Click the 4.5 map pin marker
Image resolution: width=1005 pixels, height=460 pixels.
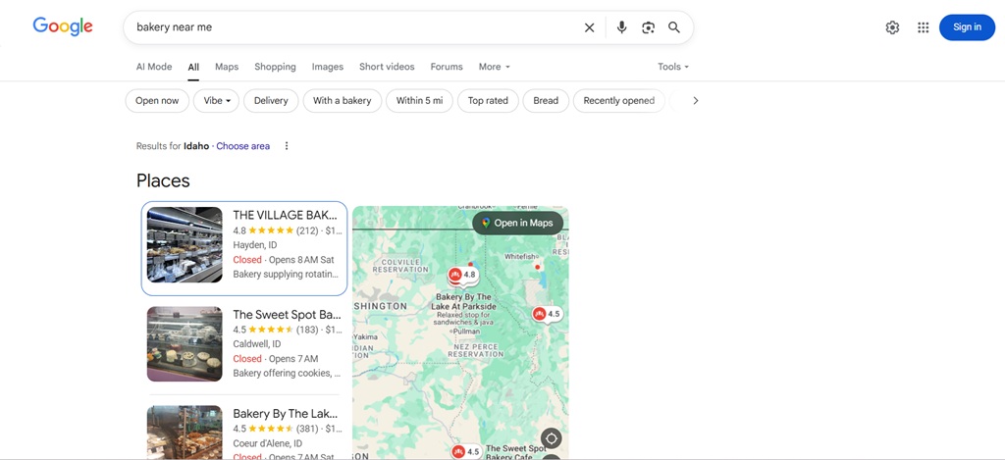[x=546, y=314]
